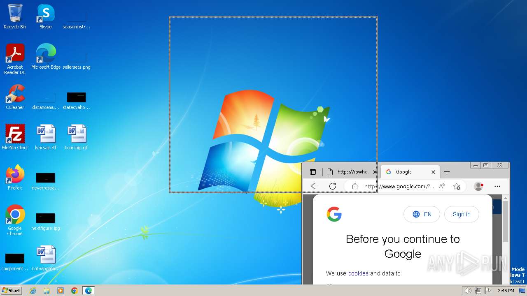Switch to the Google tab in Edge
Image resolution: width=527 pixels, height=296 pixels.
coord(410,172)
